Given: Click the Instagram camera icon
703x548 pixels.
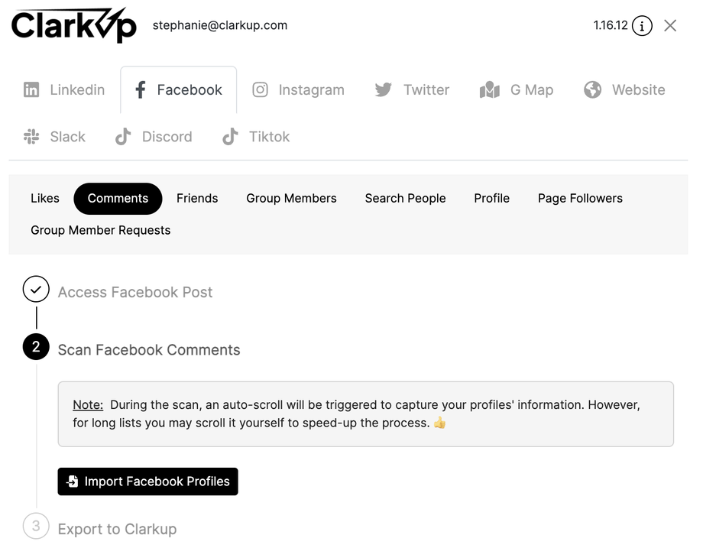Looking at the screenshot, I should (x=261, y=90).
